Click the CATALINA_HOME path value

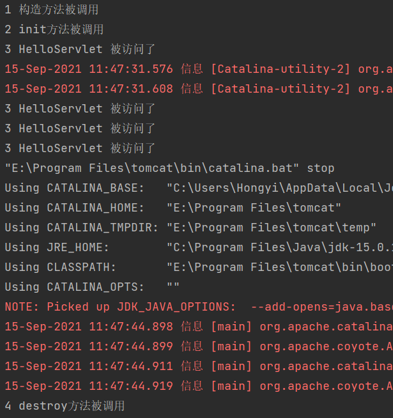click(x=254, y=208)
